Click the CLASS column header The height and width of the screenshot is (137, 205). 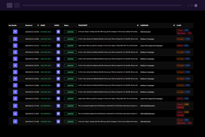[179, 25]
